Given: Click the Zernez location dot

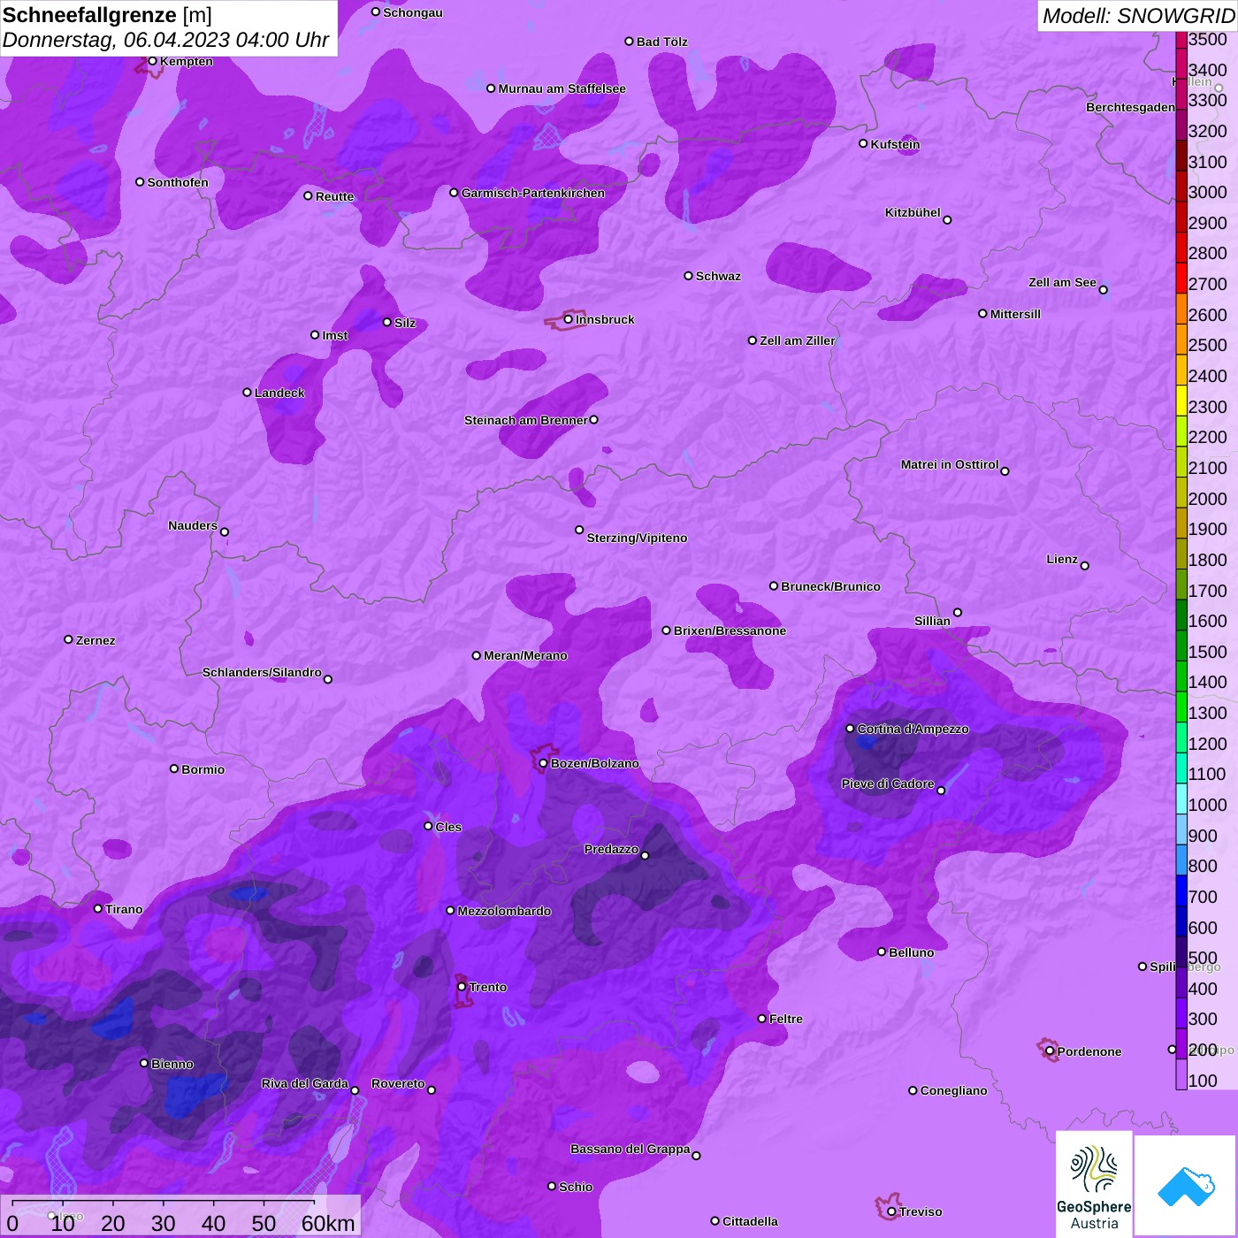Looking at the screenshot, I should (68, 638).
